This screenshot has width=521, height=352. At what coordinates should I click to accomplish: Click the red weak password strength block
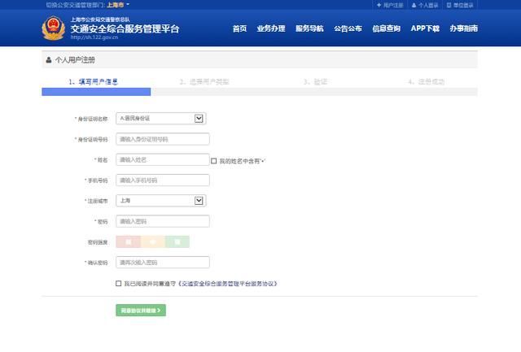(x=129, y=242)
